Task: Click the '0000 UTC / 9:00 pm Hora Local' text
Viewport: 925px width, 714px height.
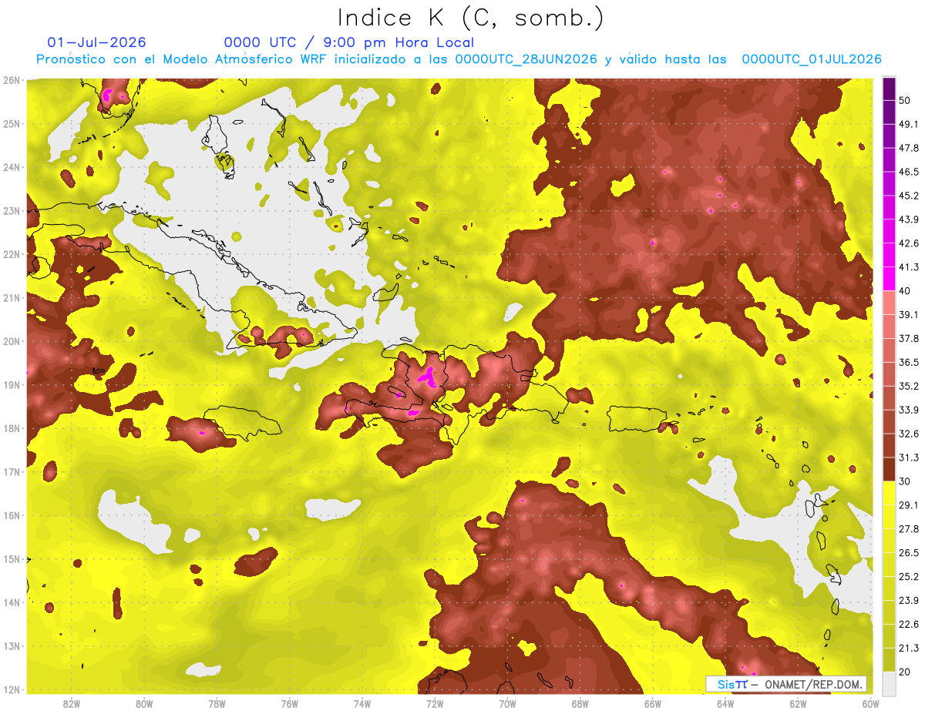Action: pos(348,42)
